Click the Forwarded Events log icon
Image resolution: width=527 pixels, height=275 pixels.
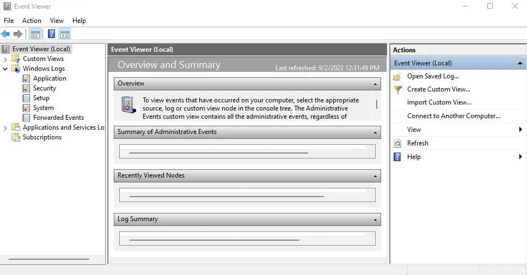pos(26,117)
